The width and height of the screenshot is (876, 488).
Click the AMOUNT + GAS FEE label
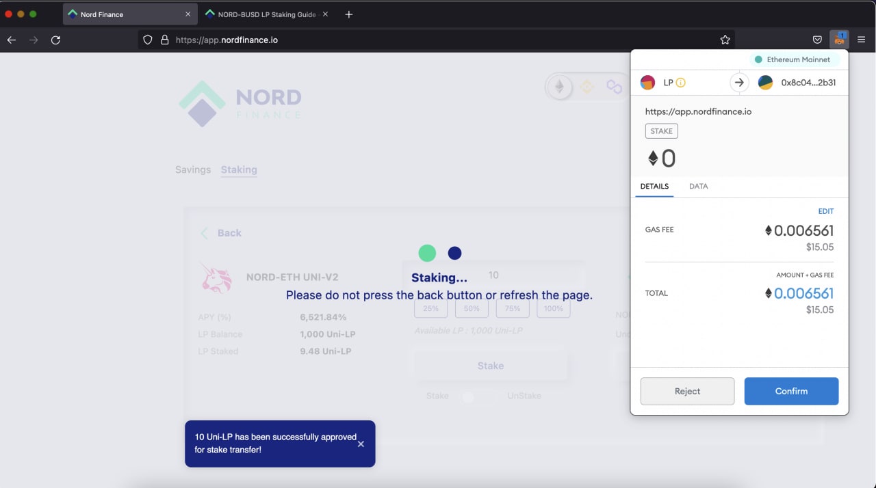[805, 275]
